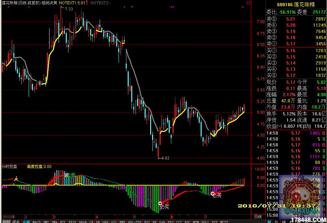The width and height of the screenshot is (327, 223).
Task: Click the red up arrow beside NOTEXT1
Action: tap(87, 3)
